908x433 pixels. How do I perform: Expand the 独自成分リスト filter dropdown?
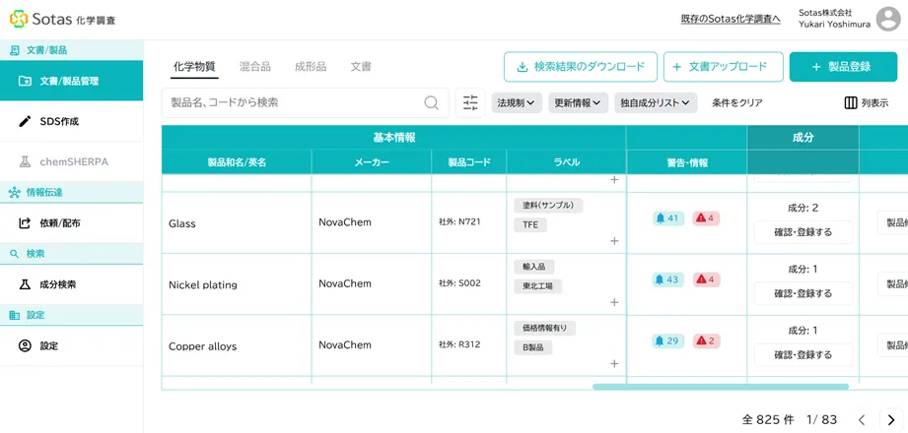(x=656, y=103)
